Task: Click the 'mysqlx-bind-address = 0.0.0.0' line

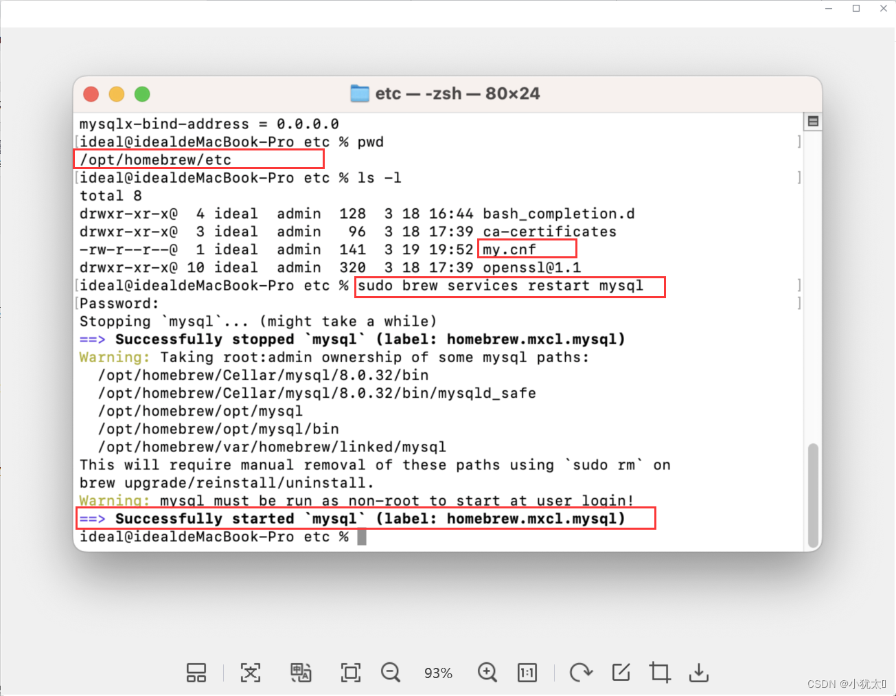Action: [x=209, y=124]
